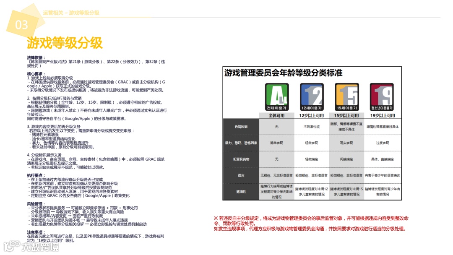Click the line 1. 游戏上线前必须取得分级

(x=50, y=78)
